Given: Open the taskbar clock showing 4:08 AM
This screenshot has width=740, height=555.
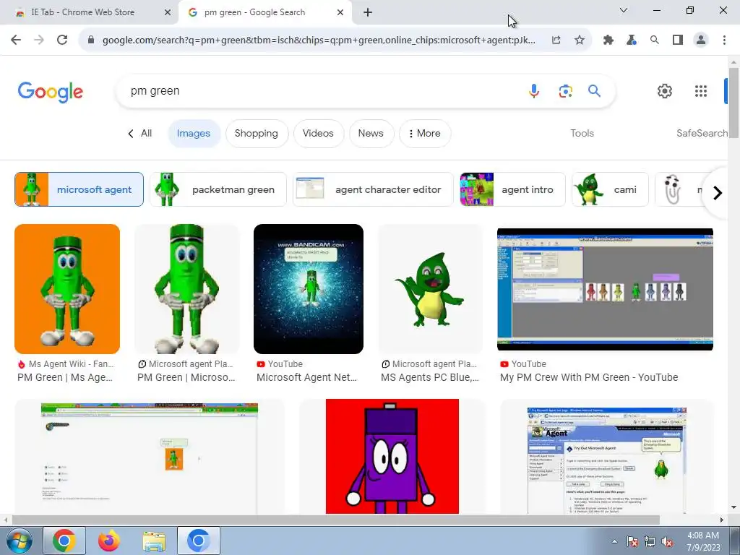Looking at the screenshot, I should point(703,541).
